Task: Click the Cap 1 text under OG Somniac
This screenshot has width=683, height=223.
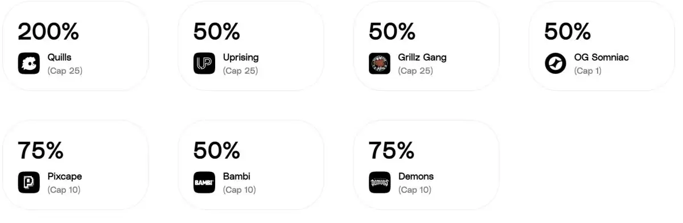Action: click(x=587, y=71)
